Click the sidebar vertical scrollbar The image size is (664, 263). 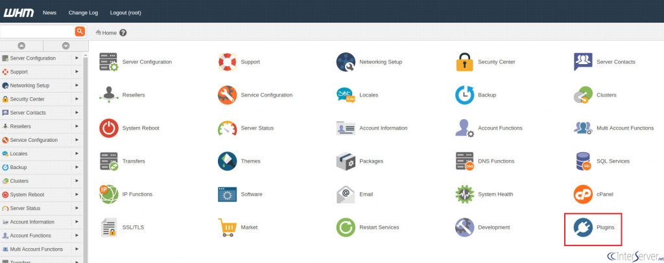pyautogui.click(x=86, y=159)
